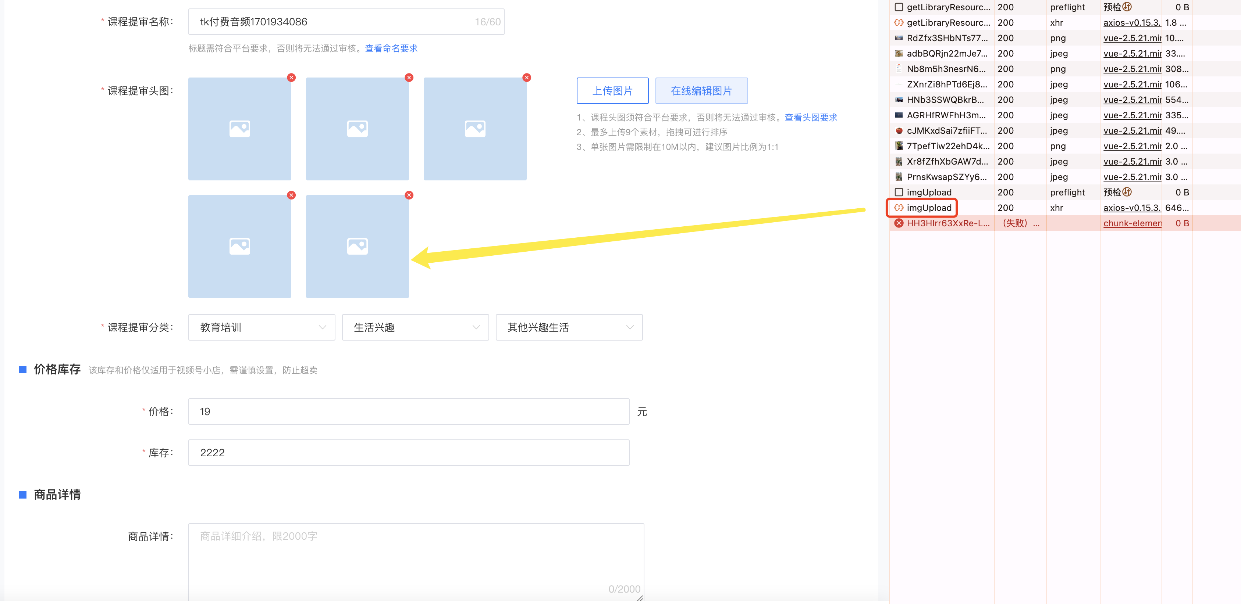Viewport: 1241px width, 604px height.
Task: Expand the 教育培训 category dropdown
Action: pyautogui.click(x=262, y=327)
